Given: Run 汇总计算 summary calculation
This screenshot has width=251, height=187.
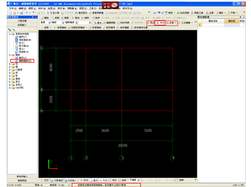Looking at the screenshot, I should point(53,13).
